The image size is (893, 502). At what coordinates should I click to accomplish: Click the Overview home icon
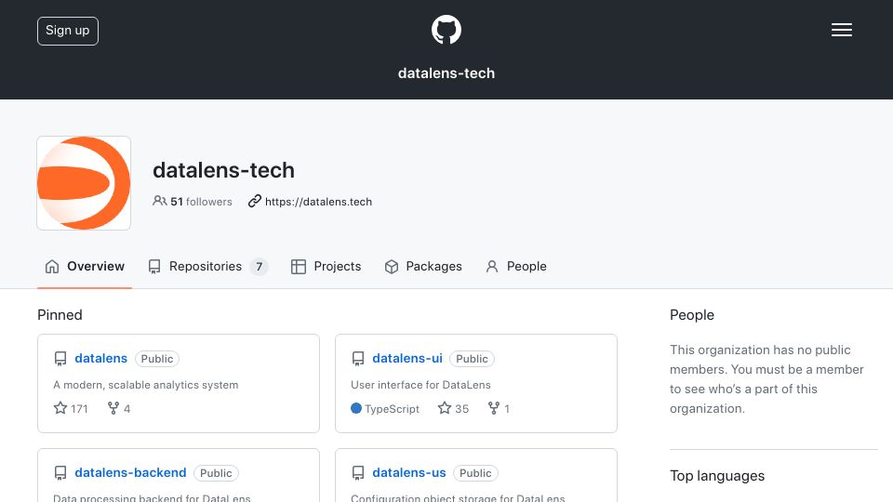click(x=52, y=267)
